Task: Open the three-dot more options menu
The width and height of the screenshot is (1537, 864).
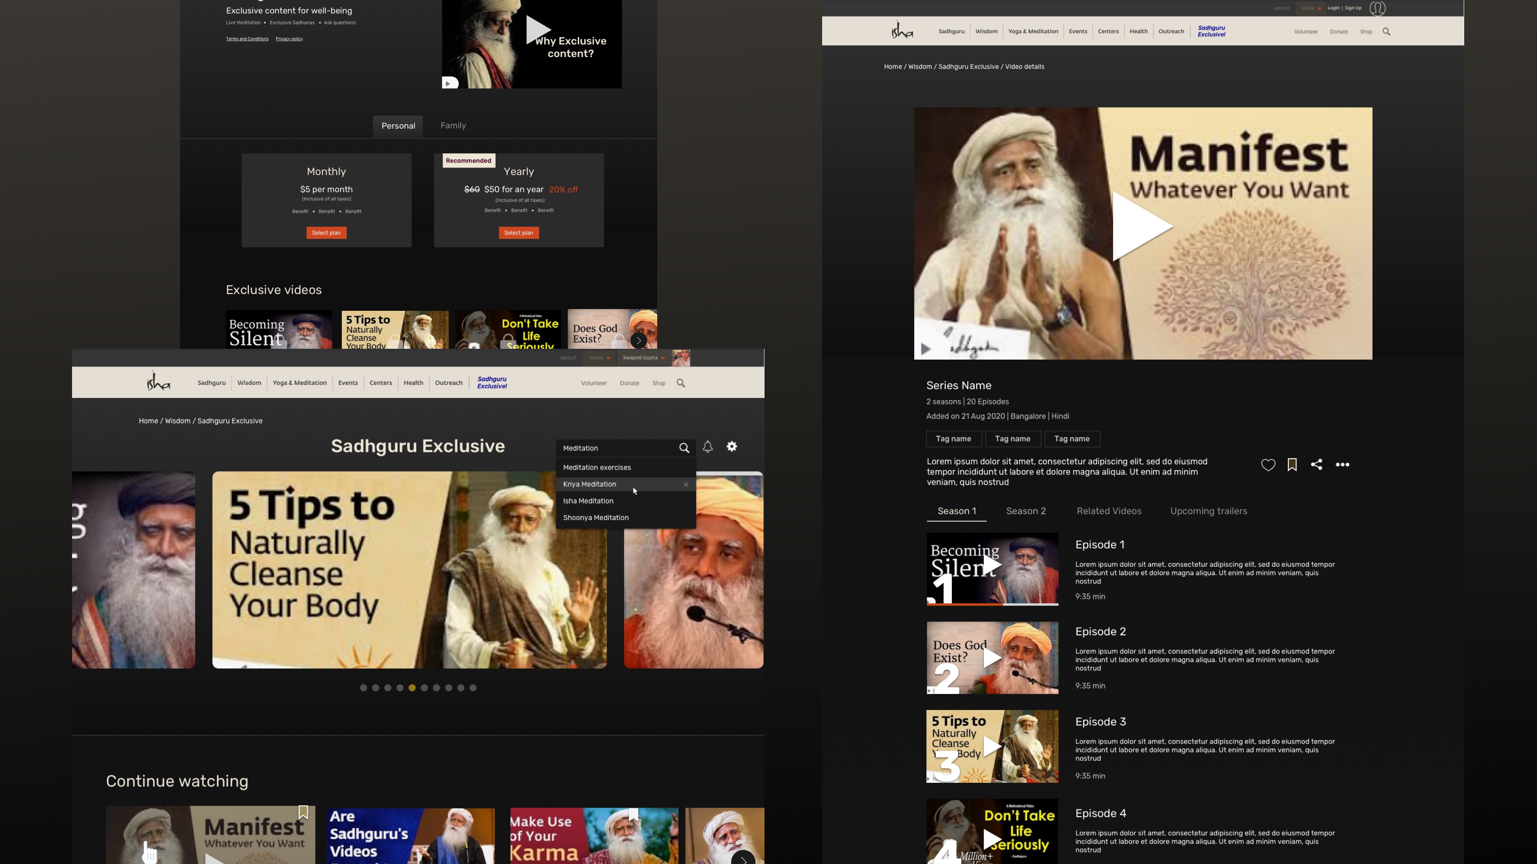Action: pos(1342,464)
